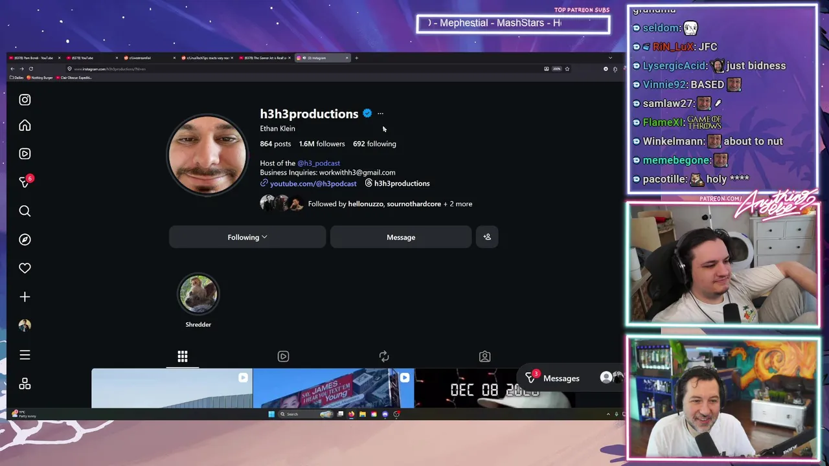This screenshot has width=829, height=466.
Task: Open own profile avatar in sidebar
Action: click(25, 326)
